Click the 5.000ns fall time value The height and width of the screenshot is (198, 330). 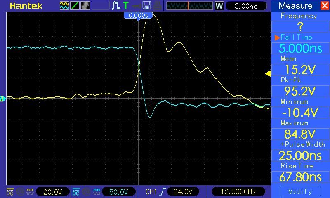tap(300, 48)
